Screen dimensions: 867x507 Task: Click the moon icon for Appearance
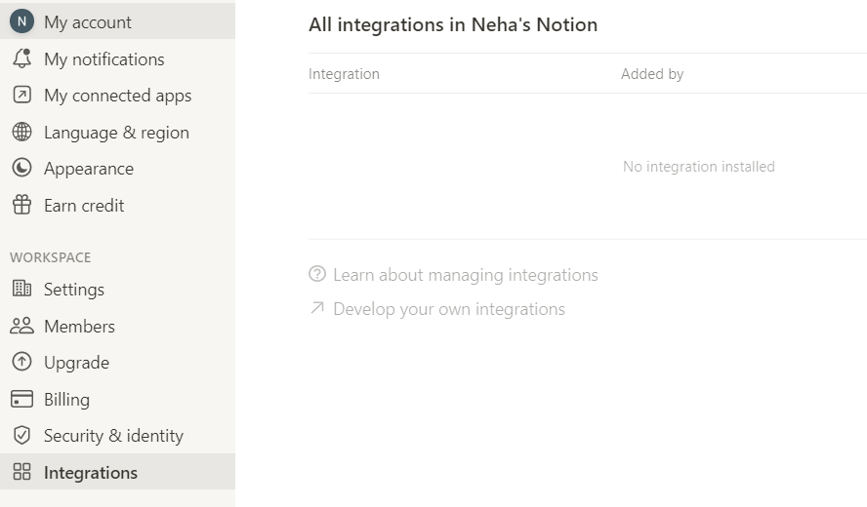coord(21,169)
